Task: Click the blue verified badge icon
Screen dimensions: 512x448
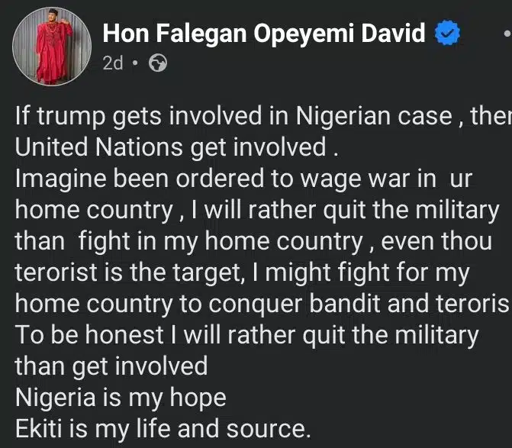Action: 447,34
